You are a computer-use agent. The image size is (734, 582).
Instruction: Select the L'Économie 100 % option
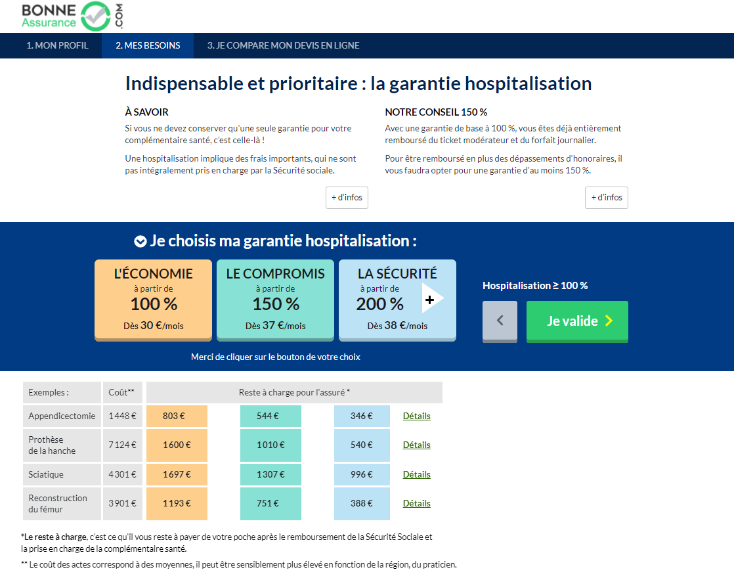click(153, 300)
